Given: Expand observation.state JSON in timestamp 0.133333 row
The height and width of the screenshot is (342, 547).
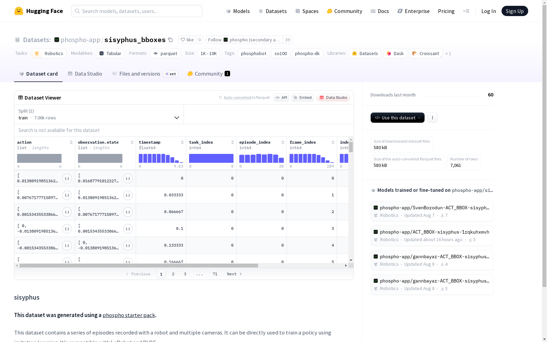Looking at the screenshot, I should [128, 246].
